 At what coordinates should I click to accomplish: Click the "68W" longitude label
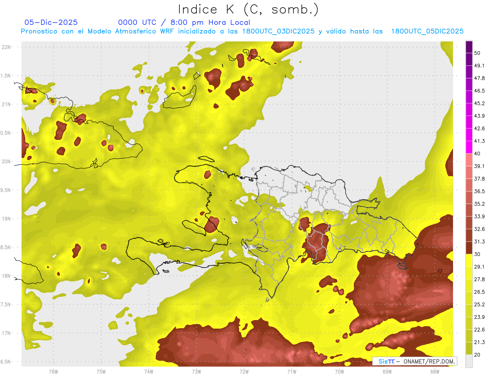point(435,371)
